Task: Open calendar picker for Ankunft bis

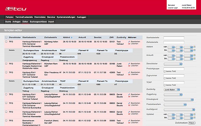Action: (x=195, y=59)
